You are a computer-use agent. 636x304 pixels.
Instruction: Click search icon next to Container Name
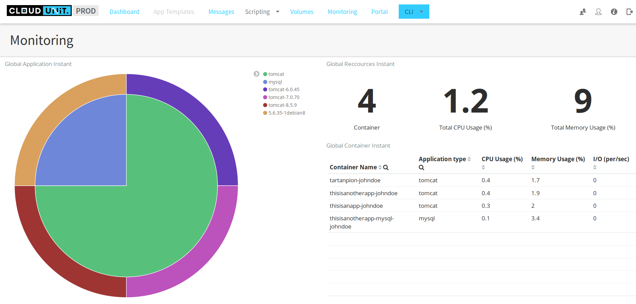coord(386,167)
